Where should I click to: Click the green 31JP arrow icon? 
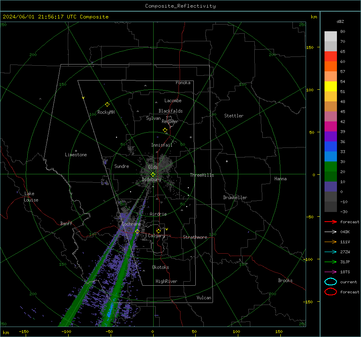click(331, 262)
